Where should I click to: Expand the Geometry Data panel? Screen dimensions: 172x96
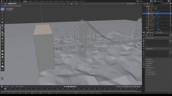click(150, 72)
